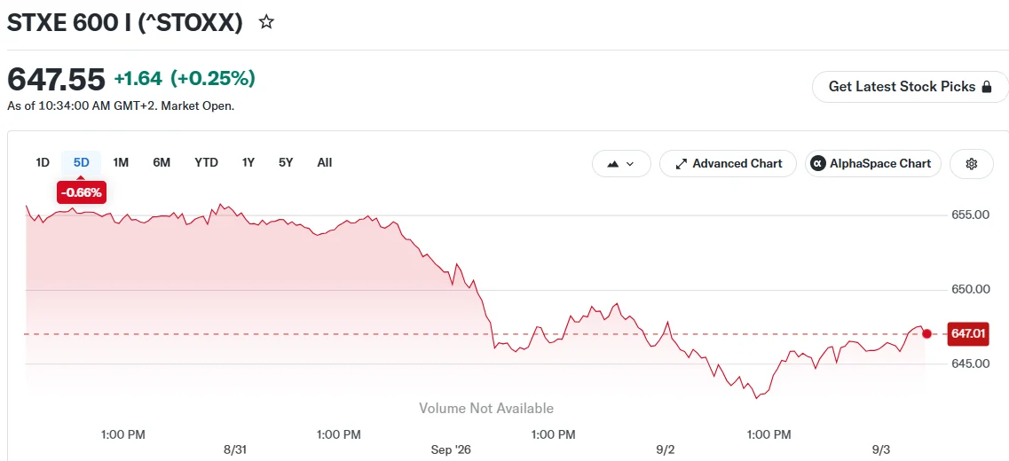Click the lock icon on Get Latest Stock Picks
Image resolution: width=1009 pixels, height=461 pixels.
point(987,87)
